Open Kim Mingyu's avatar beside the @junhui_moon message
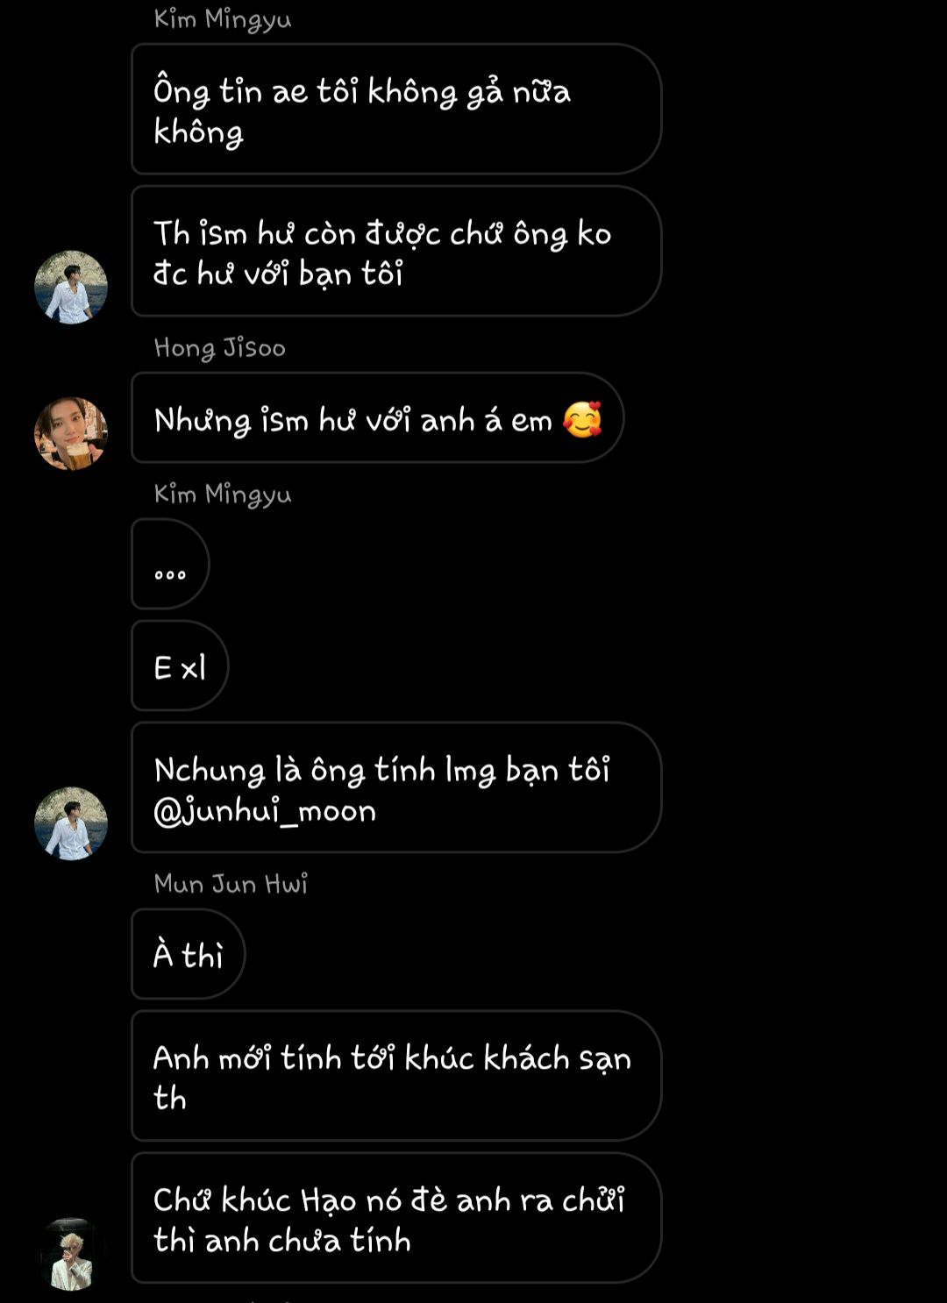The width and height of the screenshot is (947, 1303). pyautogui.click(x=71, y=823)
